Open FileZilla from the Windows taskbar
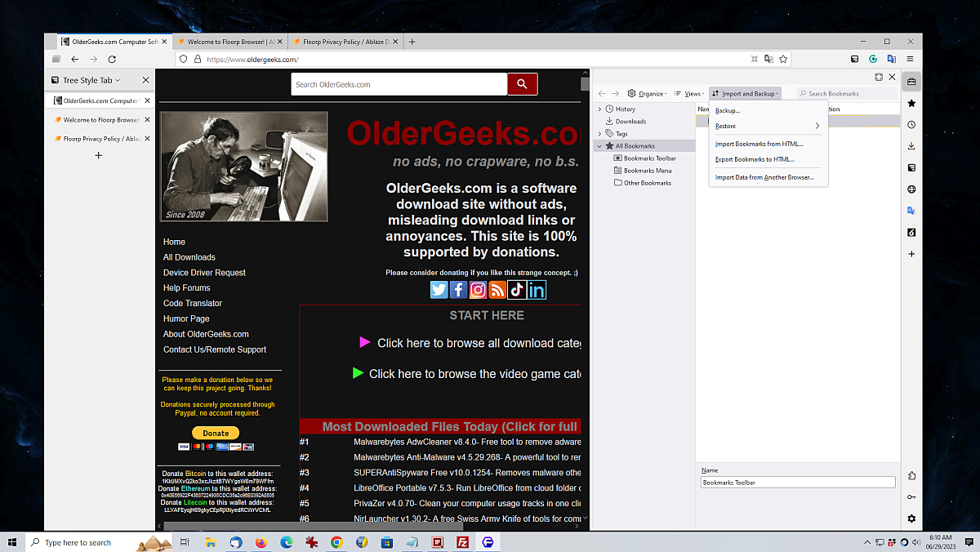This screenshot has height=552, width=980. (x=462, y=542)
